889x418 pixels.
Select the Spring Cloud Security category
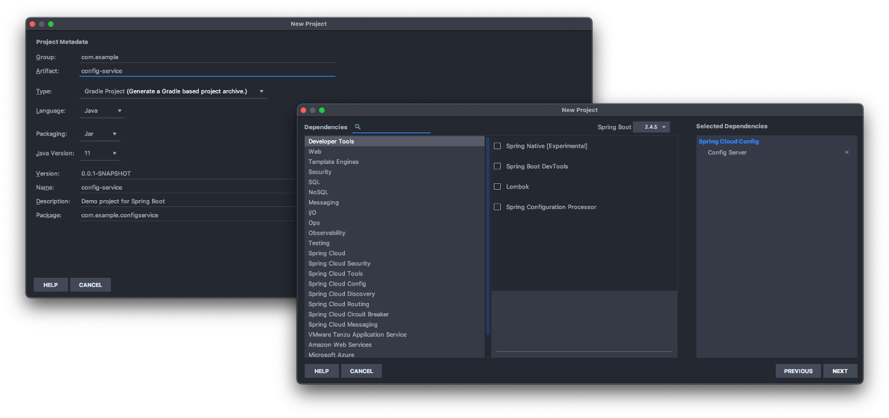pyautogui.click(x=395, y=264)
